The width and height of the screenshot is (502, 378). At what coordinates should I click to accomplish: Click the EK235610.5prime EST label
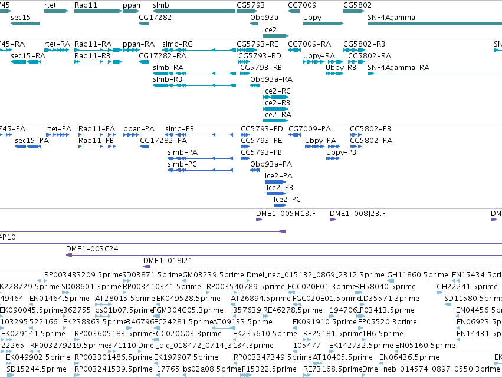pos(265,334)
